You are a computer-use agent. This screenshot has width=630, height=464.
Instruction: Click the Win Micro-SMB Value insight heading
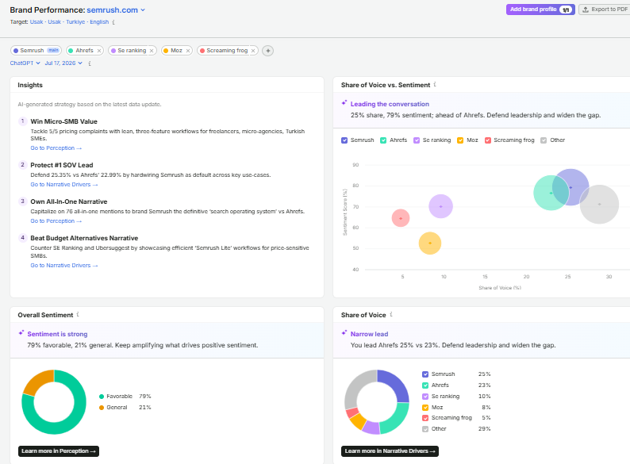pos(64,121)
